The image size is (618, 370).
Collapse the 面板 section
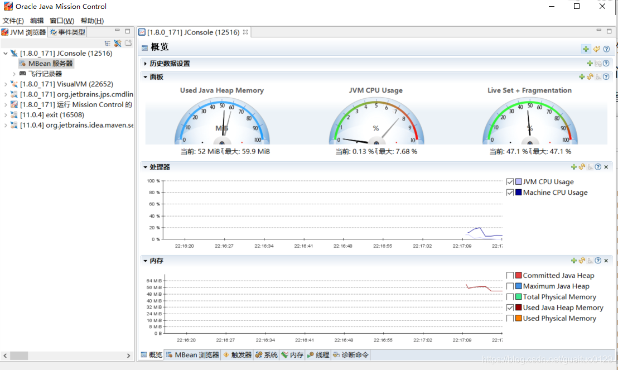point(146,77)
